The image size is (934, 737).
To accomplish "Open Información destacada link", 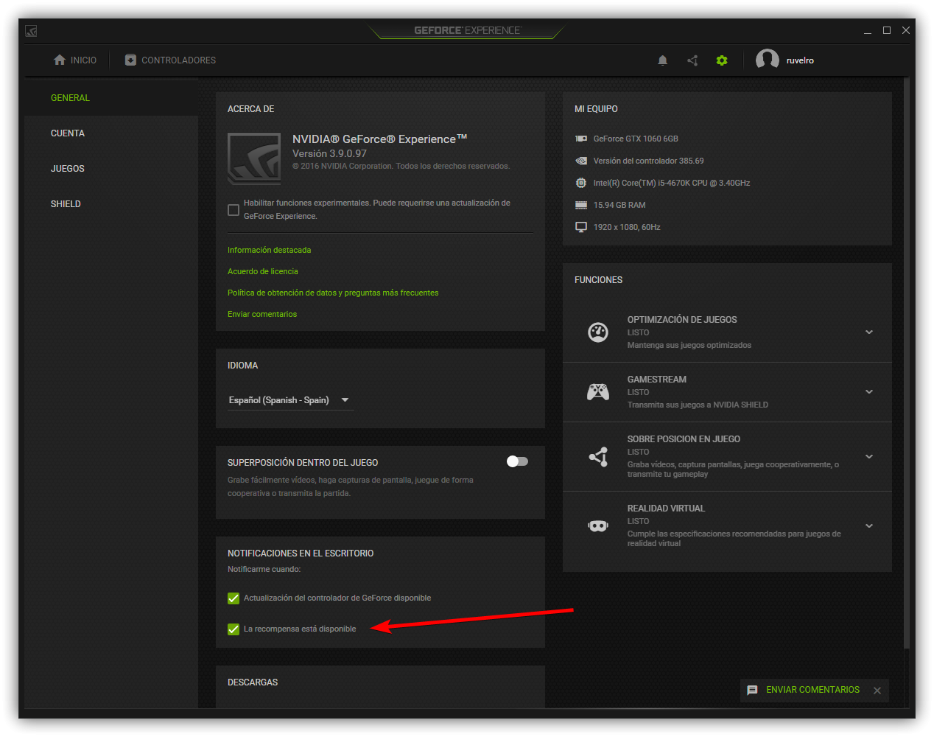I will (x=269, y=250).
